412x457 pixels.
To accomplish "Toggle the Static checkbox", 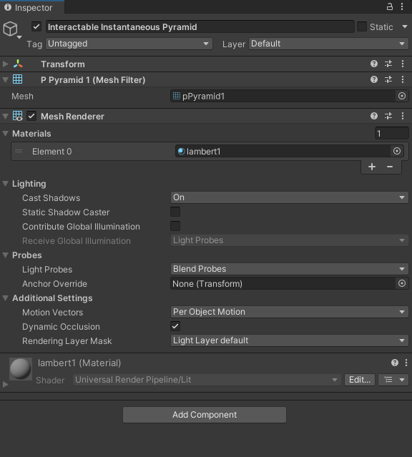I will (362, 26).
